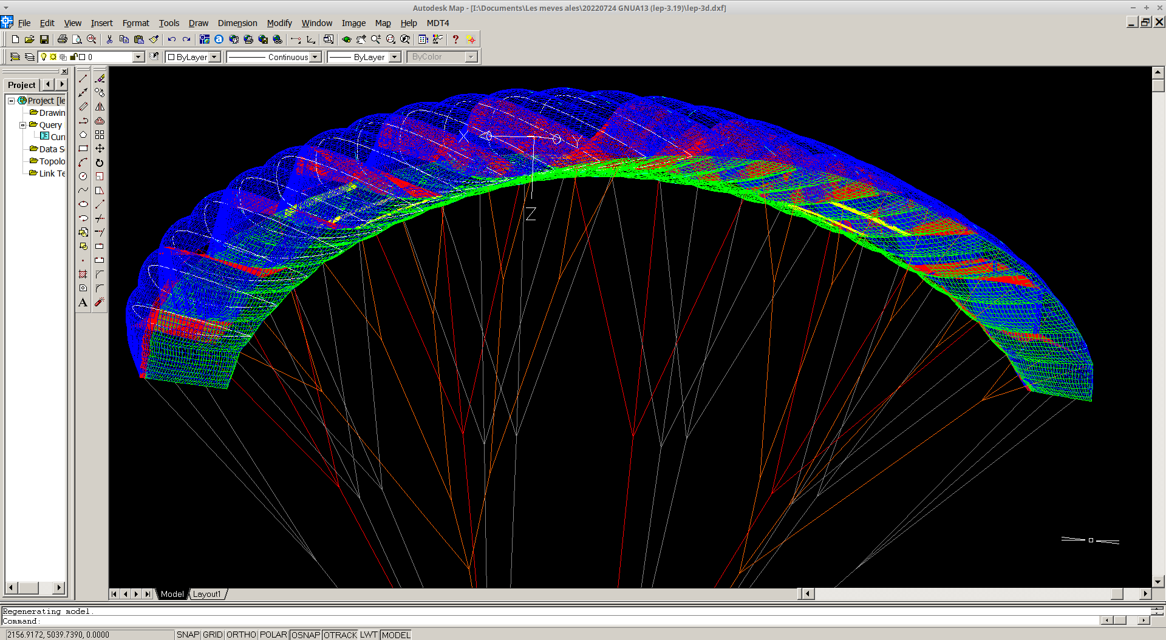Click the Save icon in the toolbar
1166x640 pixels.
(x=44, y=39)
